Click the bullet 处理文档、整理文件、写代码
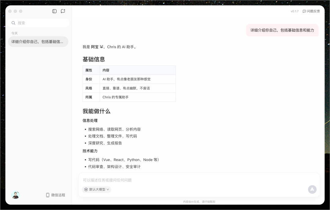This screenshot has width=330, height=210. coord(112,136)
